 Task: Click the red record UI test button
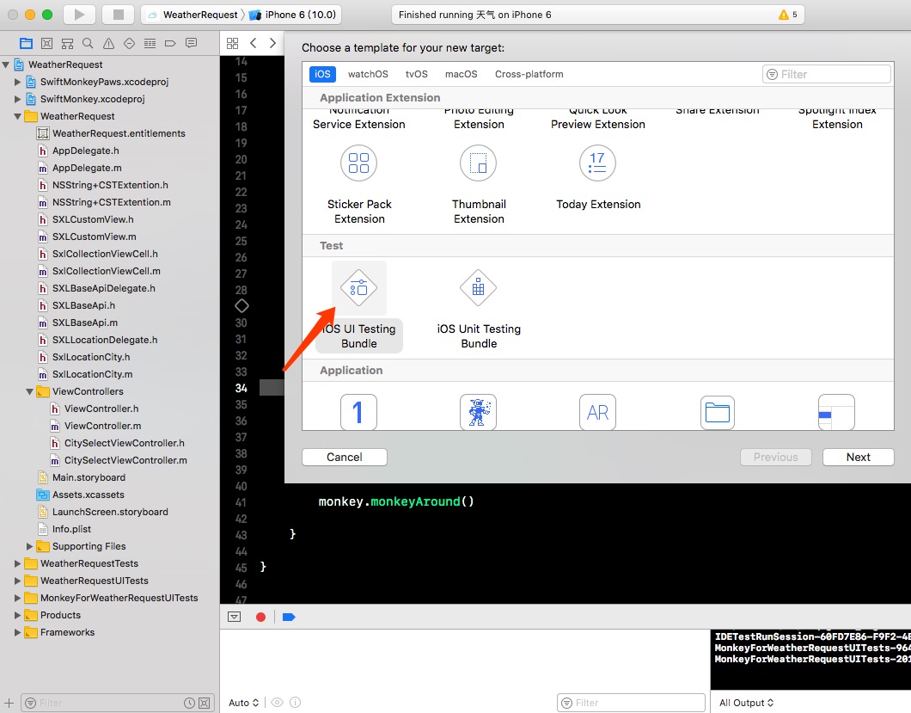(261, 617)
